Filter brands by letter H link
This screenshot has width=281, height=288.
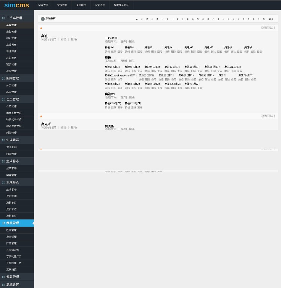[x=172, y=19]
